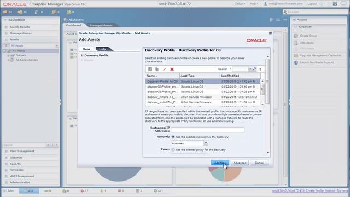Click the Advanced button
The width and height of the screenshot is (350, 197).
point(240,163)
